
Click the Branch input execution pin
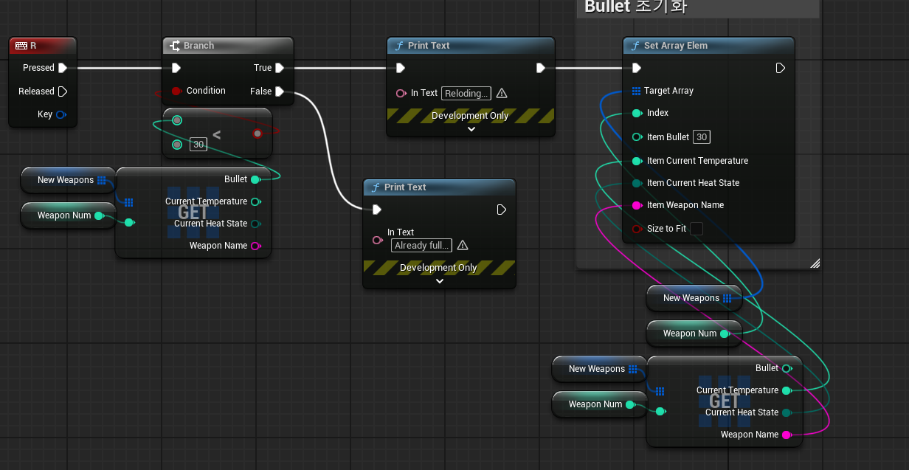pyautogui.click(x=176, y=68)
